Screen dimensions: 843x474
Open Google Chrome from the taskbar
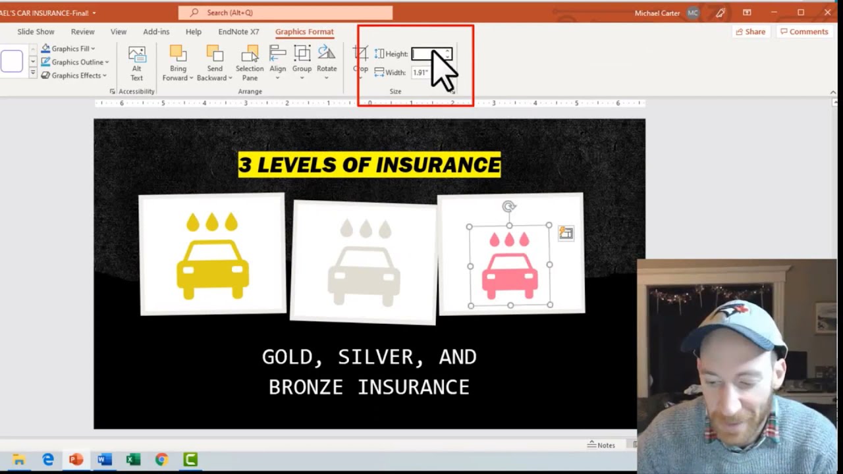click(x=162, y=460)
